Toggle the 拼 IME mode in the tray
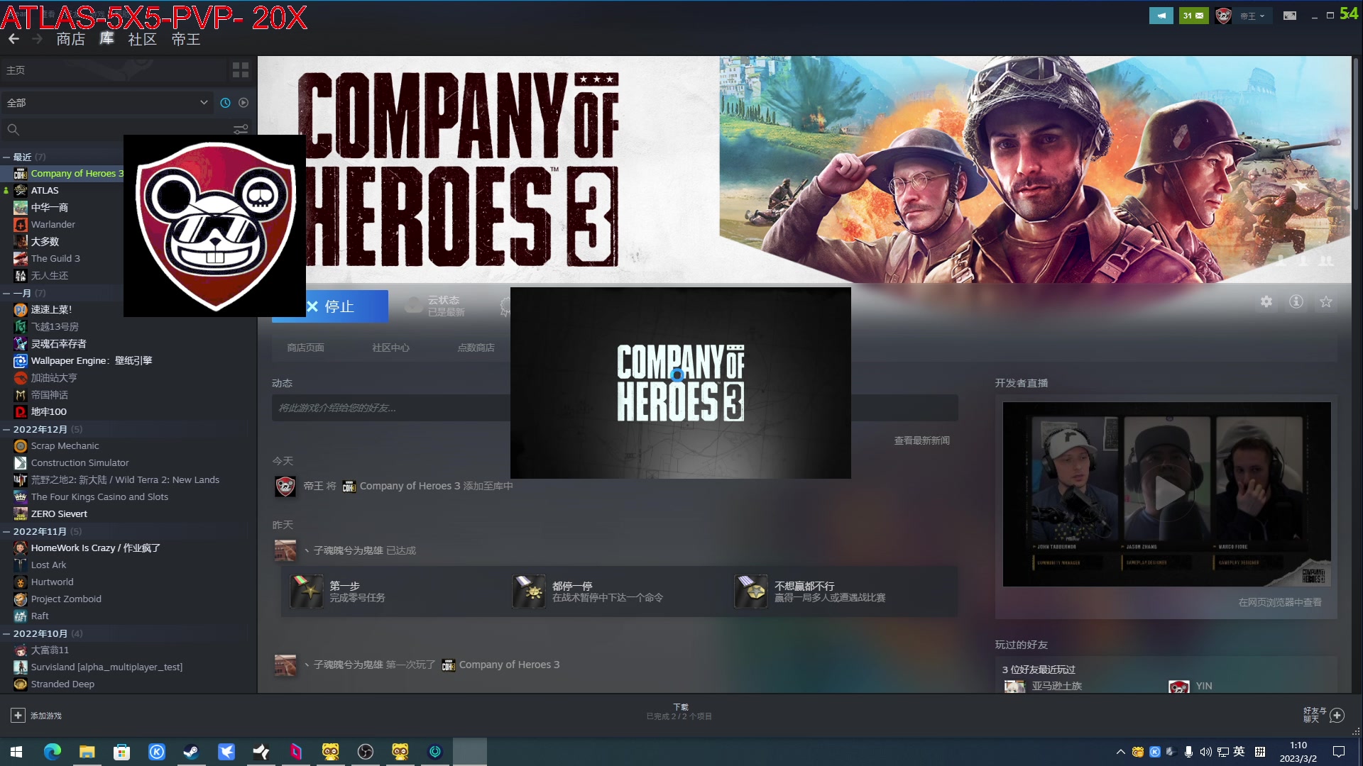 [1260, 752]
